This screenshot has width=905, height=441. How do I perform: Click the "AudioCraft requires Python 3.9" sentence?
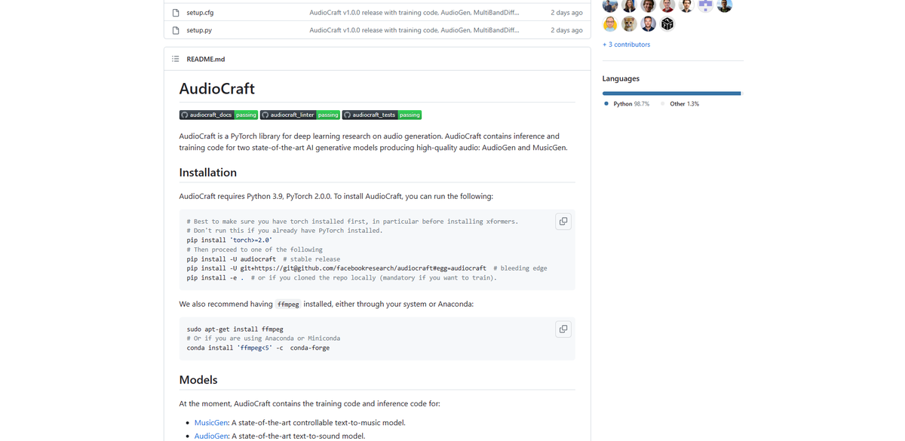point(336,197)
